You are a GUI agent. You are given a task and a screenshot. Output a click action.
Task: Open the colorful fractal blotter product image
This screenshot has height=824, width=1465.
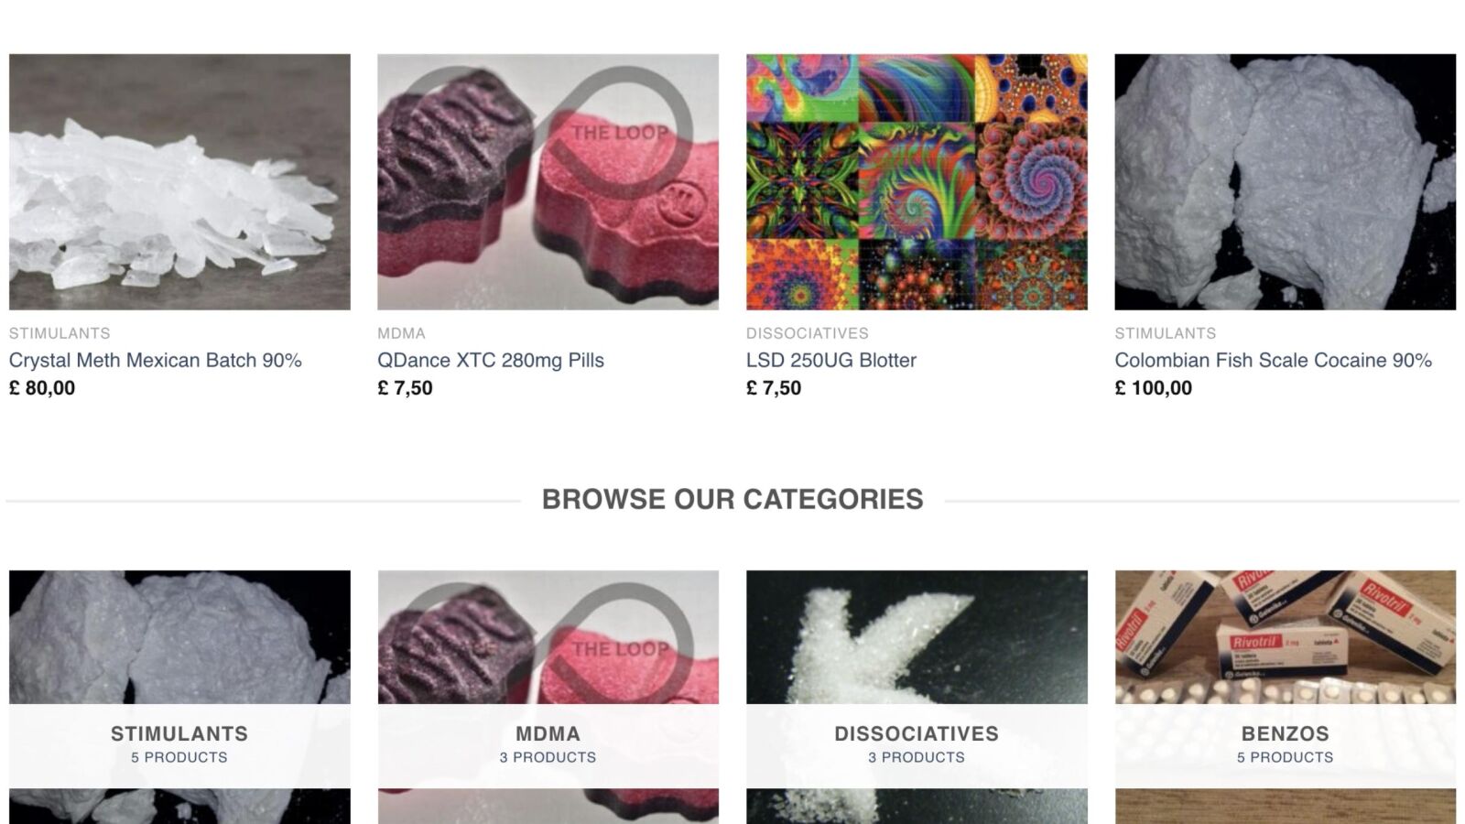917,181
